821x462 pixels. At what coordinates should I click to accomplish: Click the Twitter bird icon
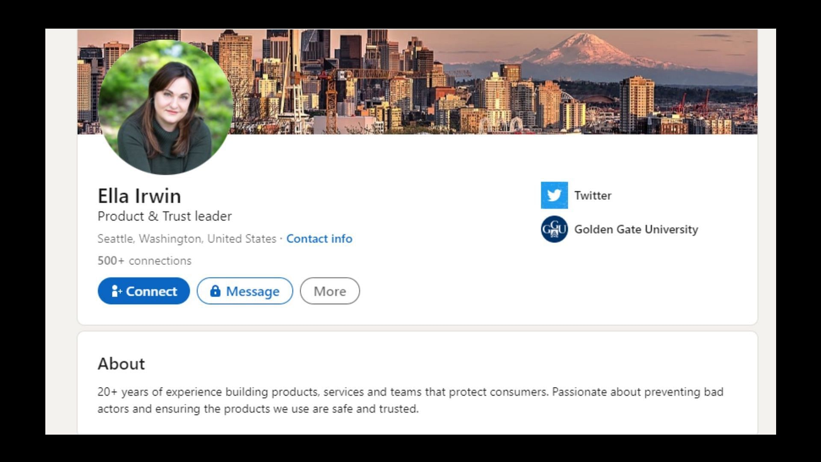tap(554, 195)
